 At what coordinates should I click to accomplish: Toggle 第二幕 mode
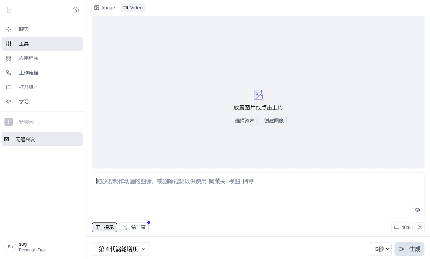pyautogui.click(x=134, y=227)
